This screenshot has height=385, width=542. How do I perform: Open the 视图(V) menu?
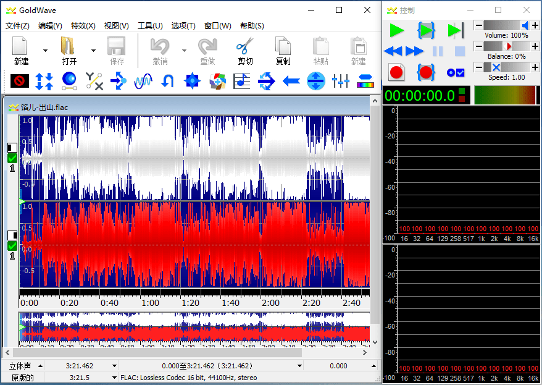click(x=117, y=25)
